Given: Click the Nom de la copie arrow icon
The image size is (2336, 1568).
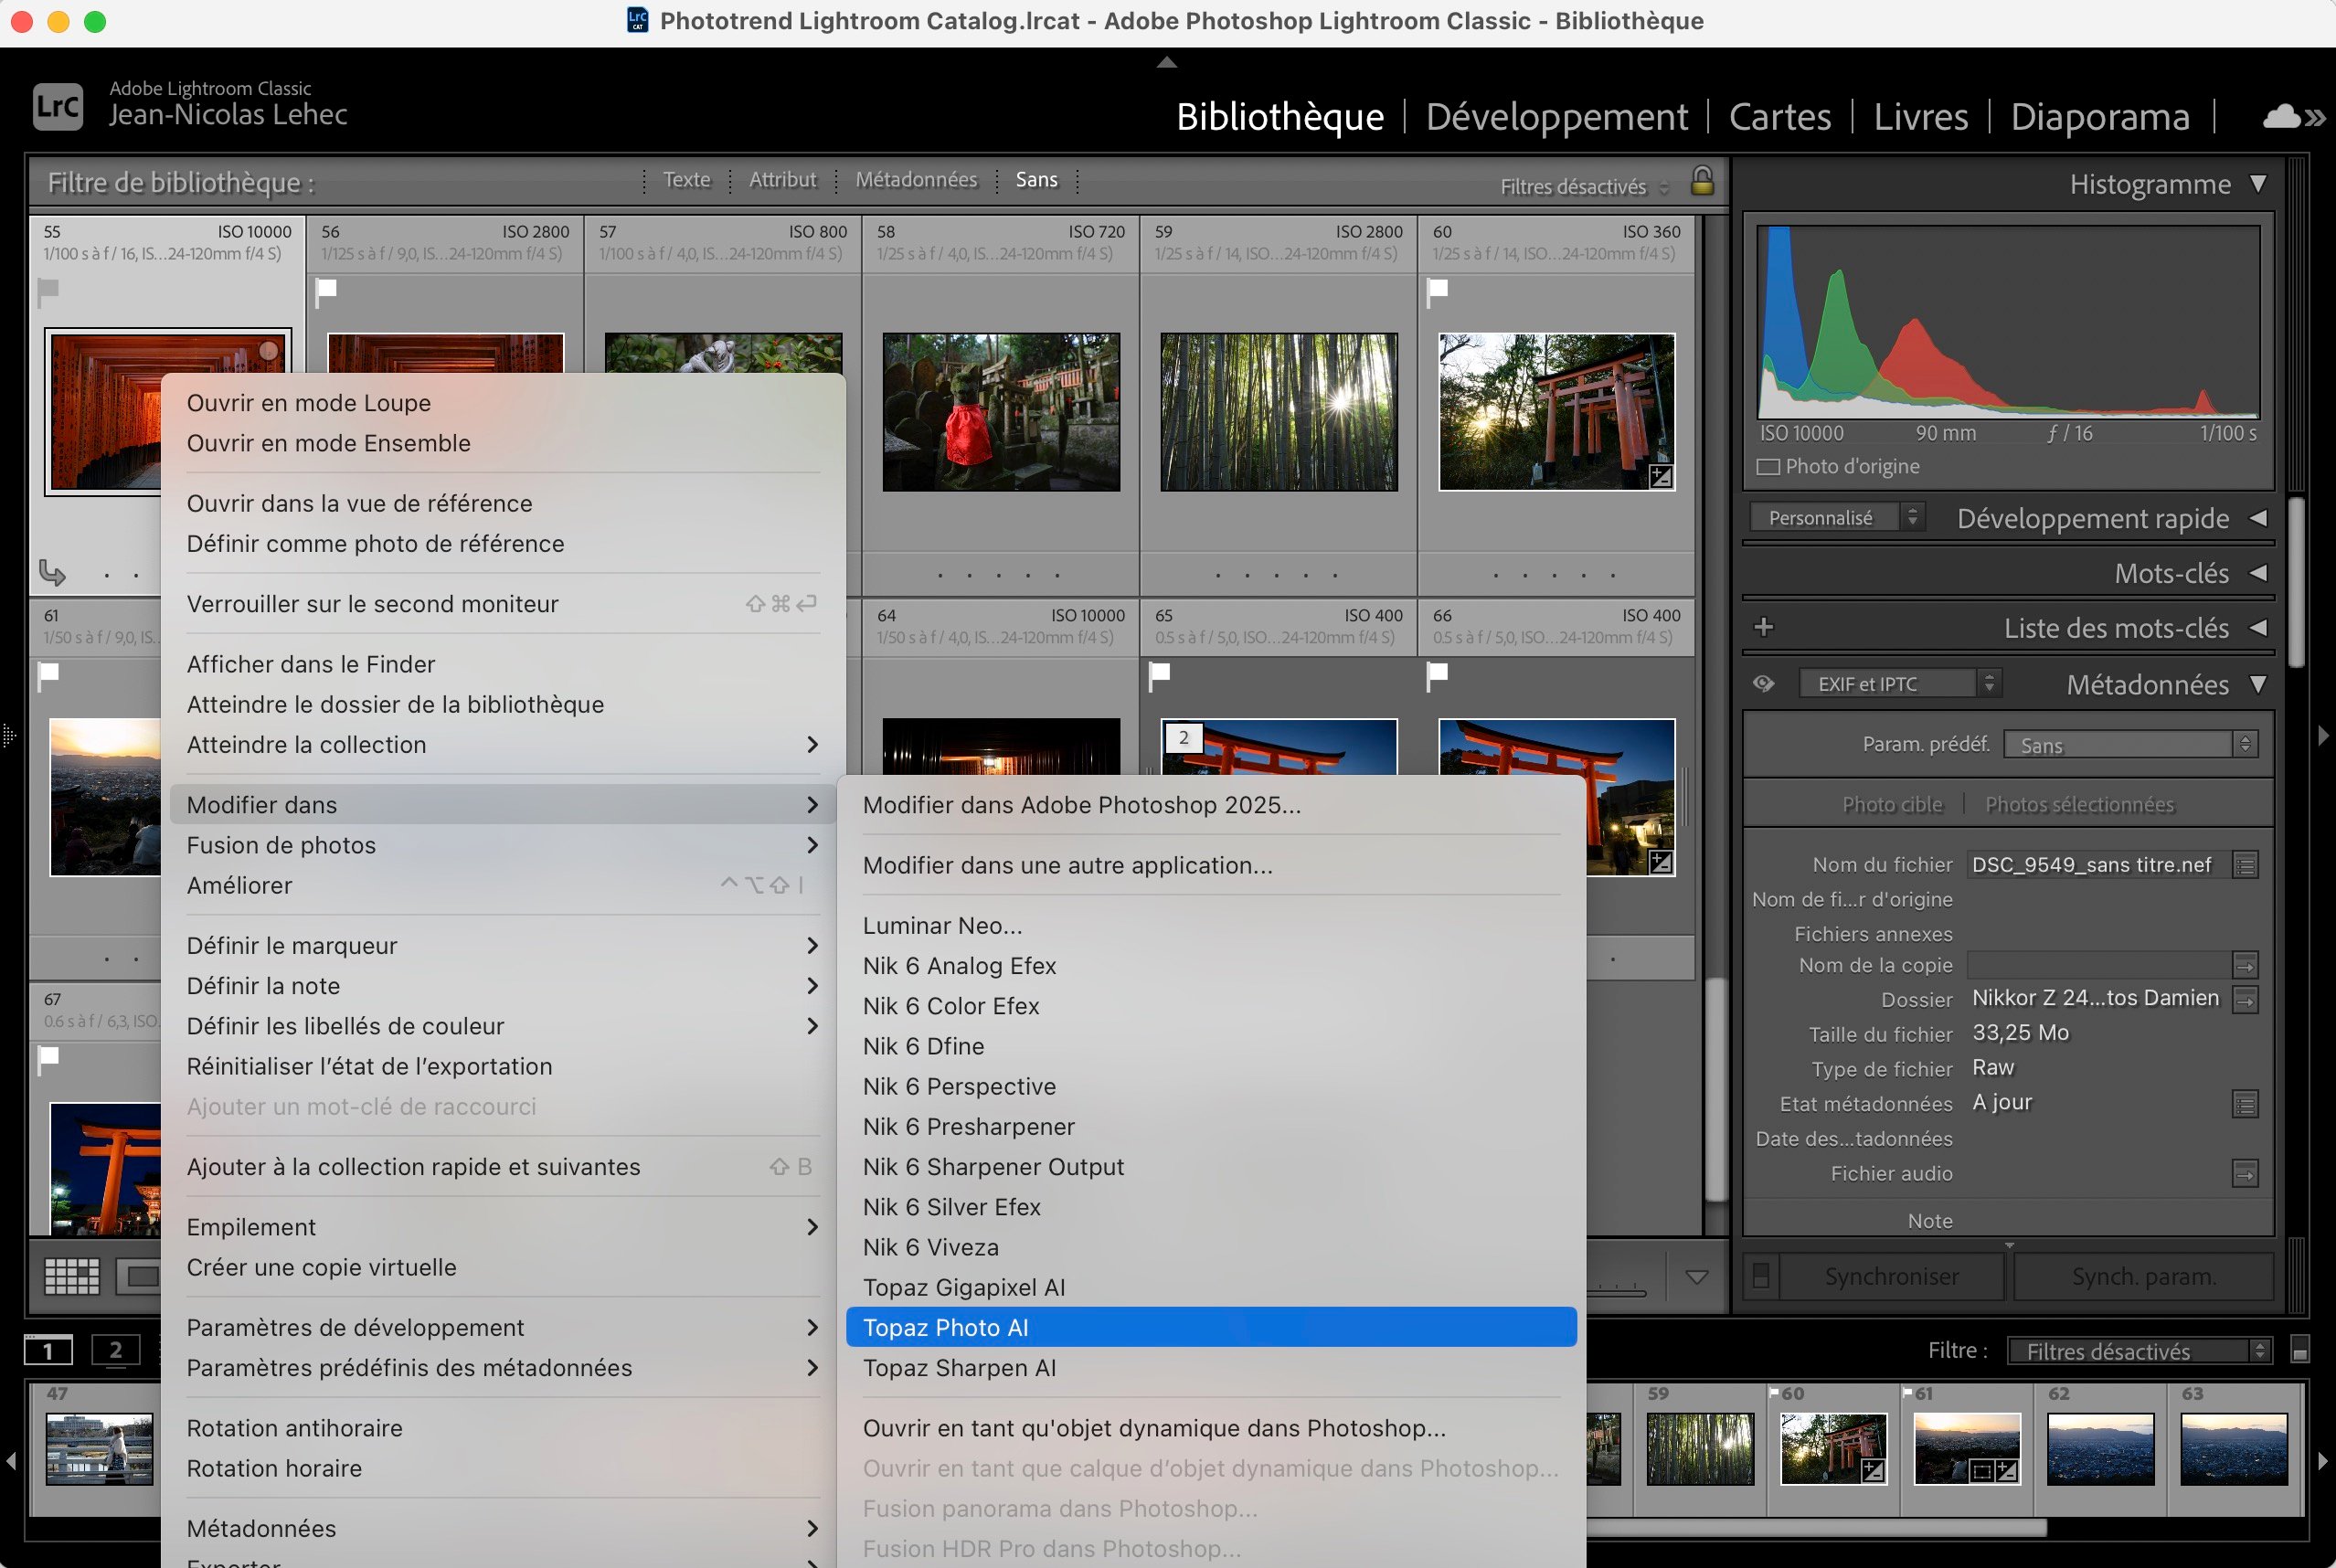Looking at the screenshot, I should coord(2245,965).
